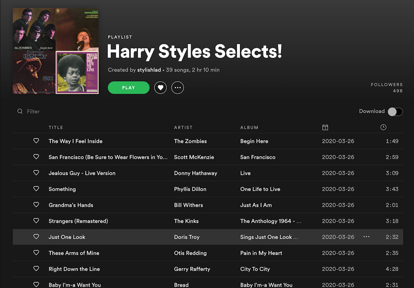Open the album Begin Here
This screenshot has height=288, width=414.
254,141
